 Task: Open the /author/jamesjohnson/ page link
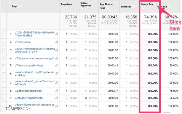point(29,91)
